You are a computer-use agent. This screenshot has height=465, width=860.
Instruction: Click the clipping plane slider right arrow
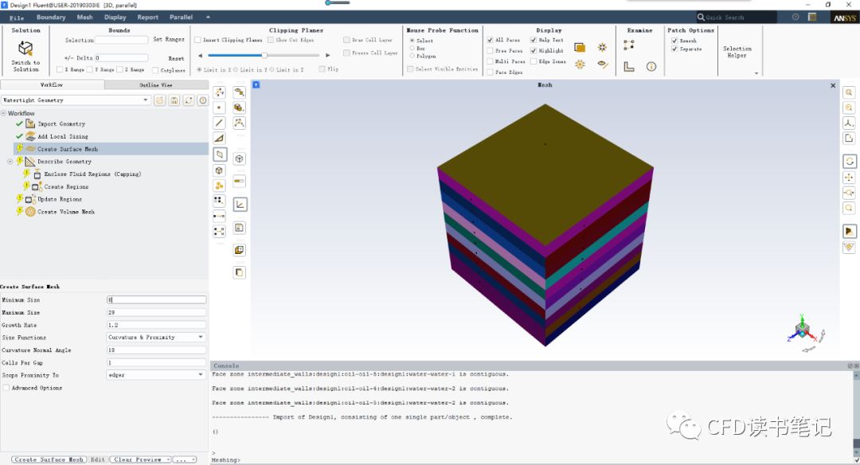(328, 56)
